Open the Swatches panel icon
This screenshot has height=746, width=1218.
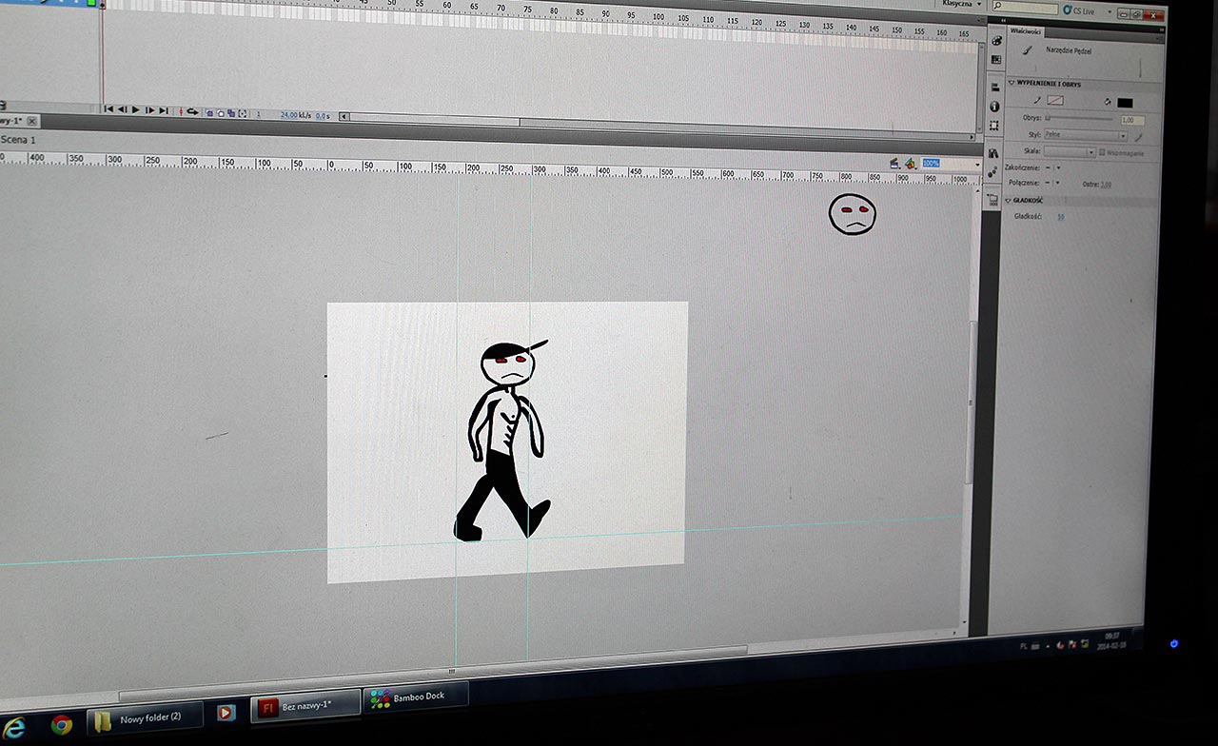tap(996, 59)
